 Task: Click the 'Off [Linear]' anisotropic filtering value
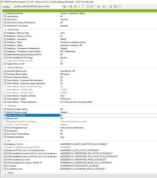[65, 74]
